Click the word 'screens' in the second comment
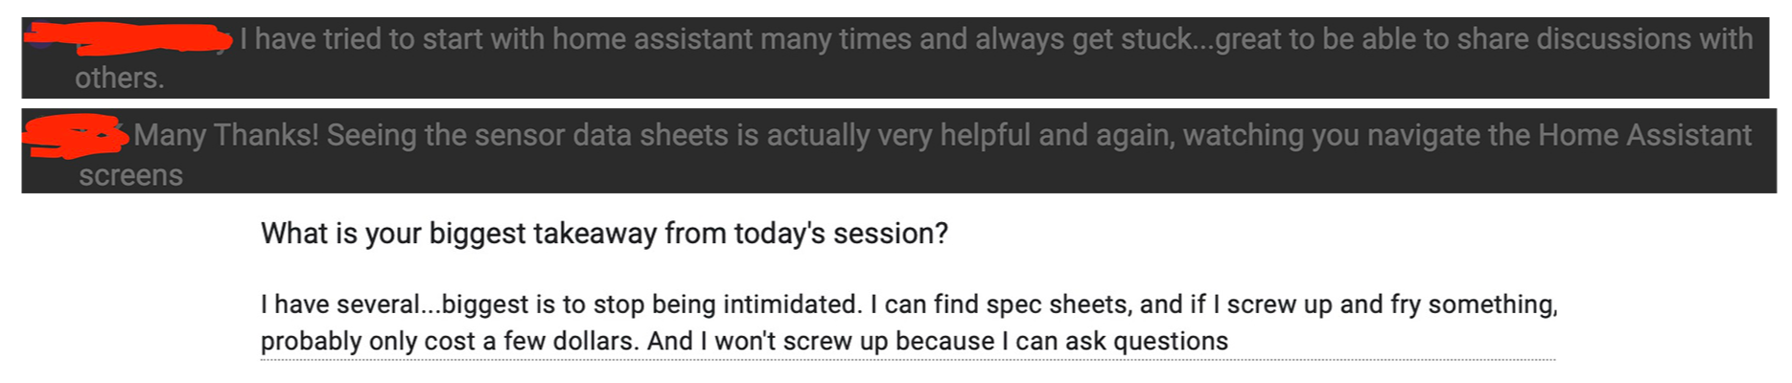The image size is (1792, 383). point(130,176)
